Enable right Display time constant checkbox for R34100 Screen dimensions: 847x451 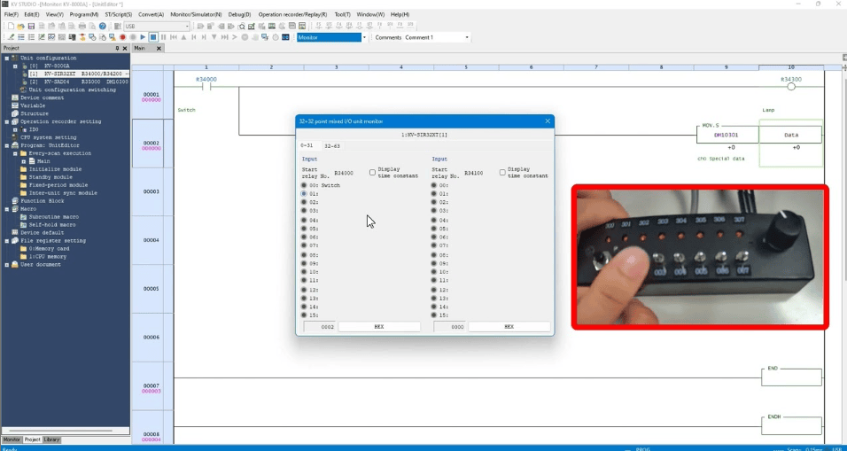pos(502,173)
